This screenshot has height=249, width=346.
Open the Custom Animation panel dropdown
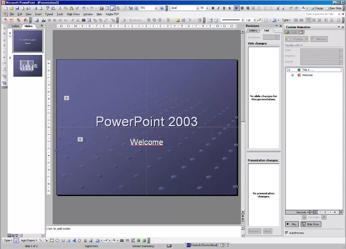tap(338, 27)
